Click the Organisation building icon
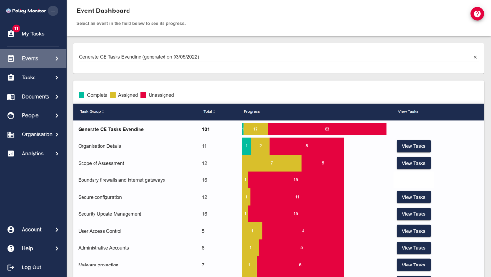This screenshot has height=277, width=491. pos(11,134)
